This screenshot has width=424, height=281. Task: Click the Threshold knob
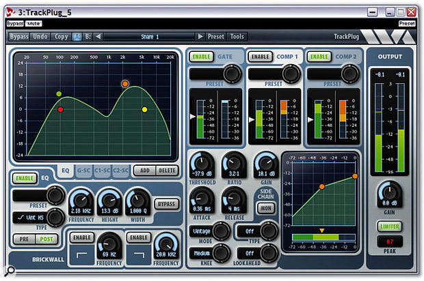click(x=202, y=164)
